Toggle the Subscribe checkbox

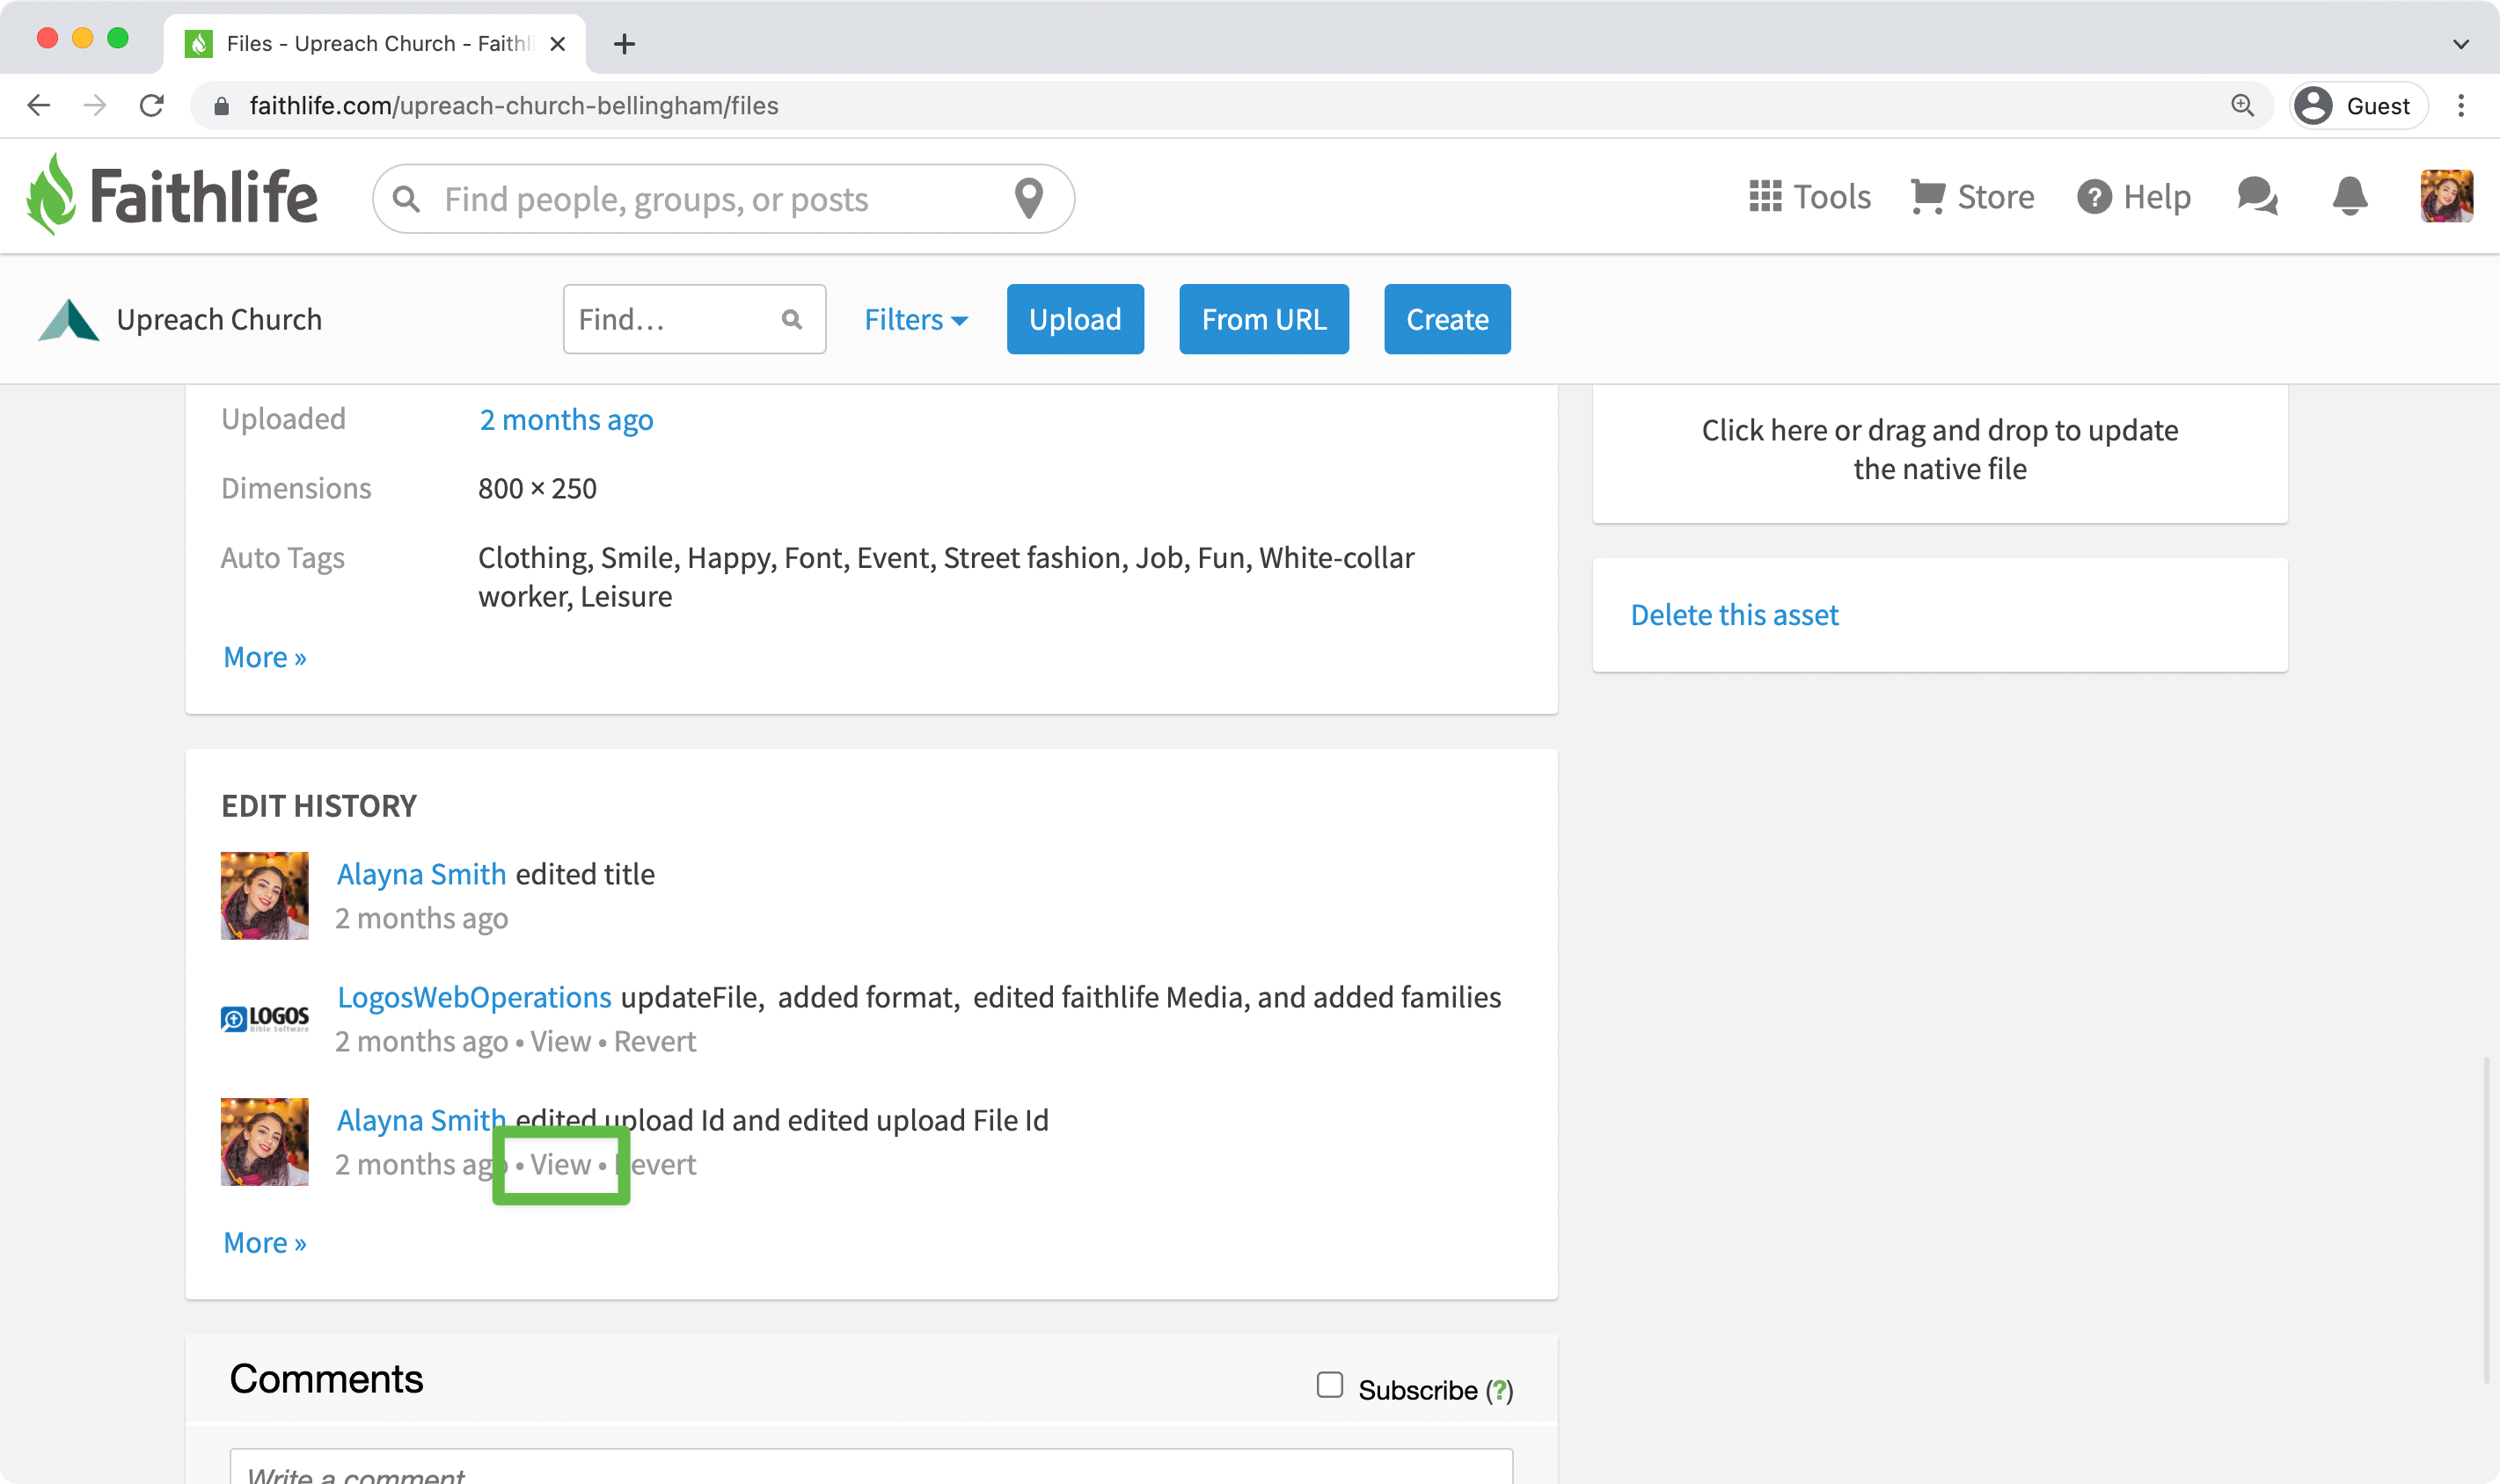tap(1329, 1385)
